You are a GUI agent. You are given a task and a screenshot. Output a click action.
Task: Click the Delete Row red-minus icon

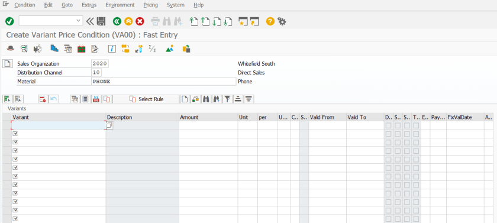[x=43, y=99]
